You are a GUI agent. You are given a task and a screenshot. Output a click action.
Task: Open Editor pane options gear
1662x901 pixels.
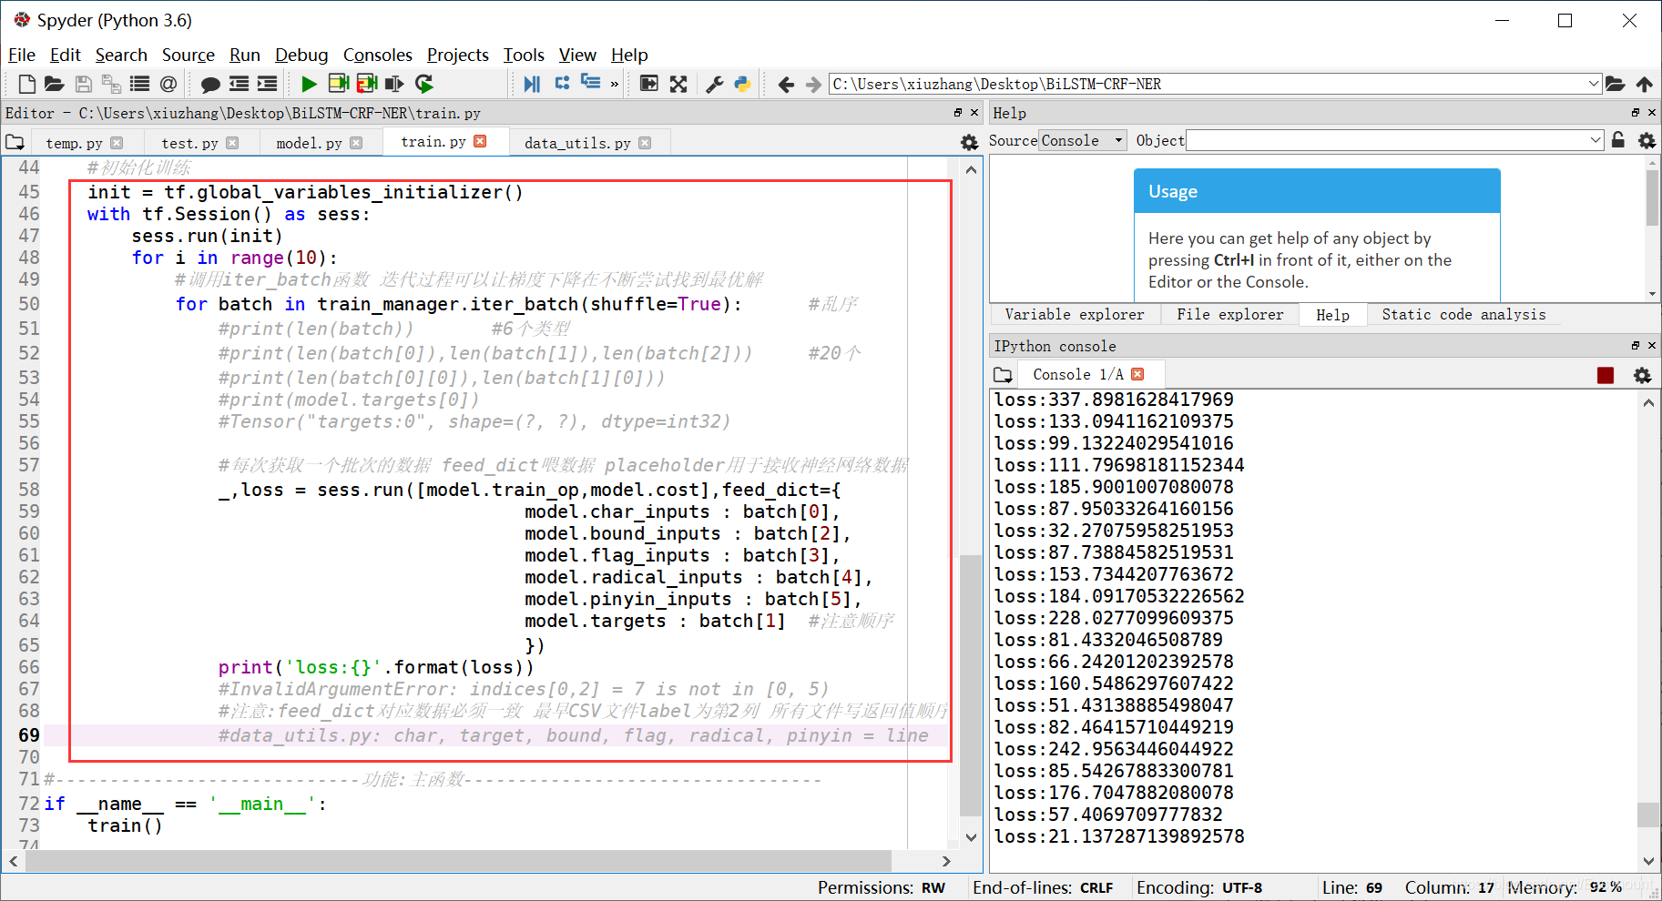[970, 142]
